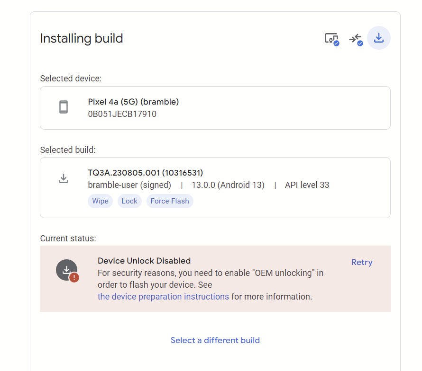Click the error status icon with red alert
422x371 pixels.
tap(67, 271)
